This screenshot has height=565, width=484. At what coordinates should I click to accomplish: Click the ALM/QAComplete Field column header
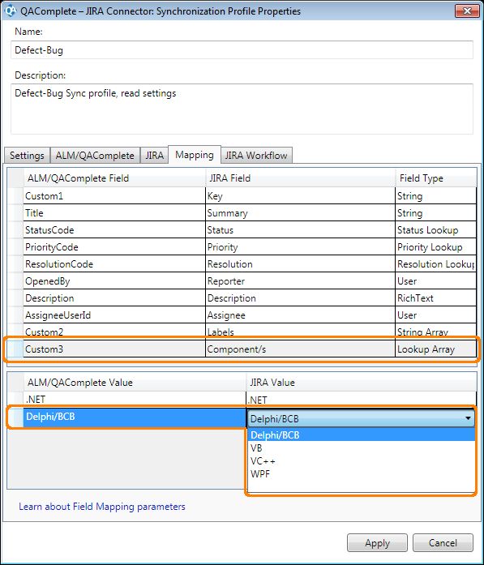pos(114,178)
